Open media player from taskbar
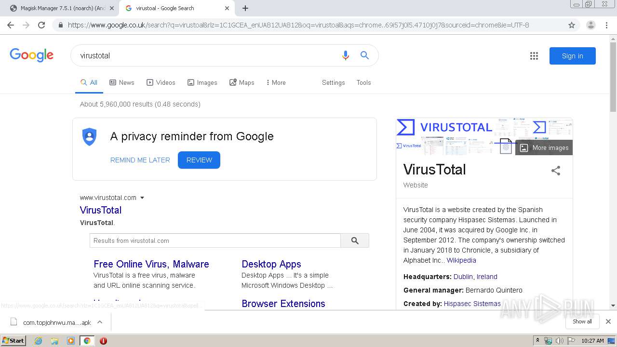The width and height of the screenshot is (617, 347). pyautogui.click(x=71, y=341)
